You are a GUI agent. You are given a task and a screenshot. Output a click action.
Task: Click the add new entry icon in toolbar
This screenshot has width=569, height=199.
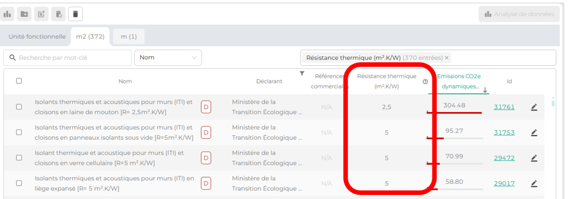pyautogui.click(x=41, y=14)
